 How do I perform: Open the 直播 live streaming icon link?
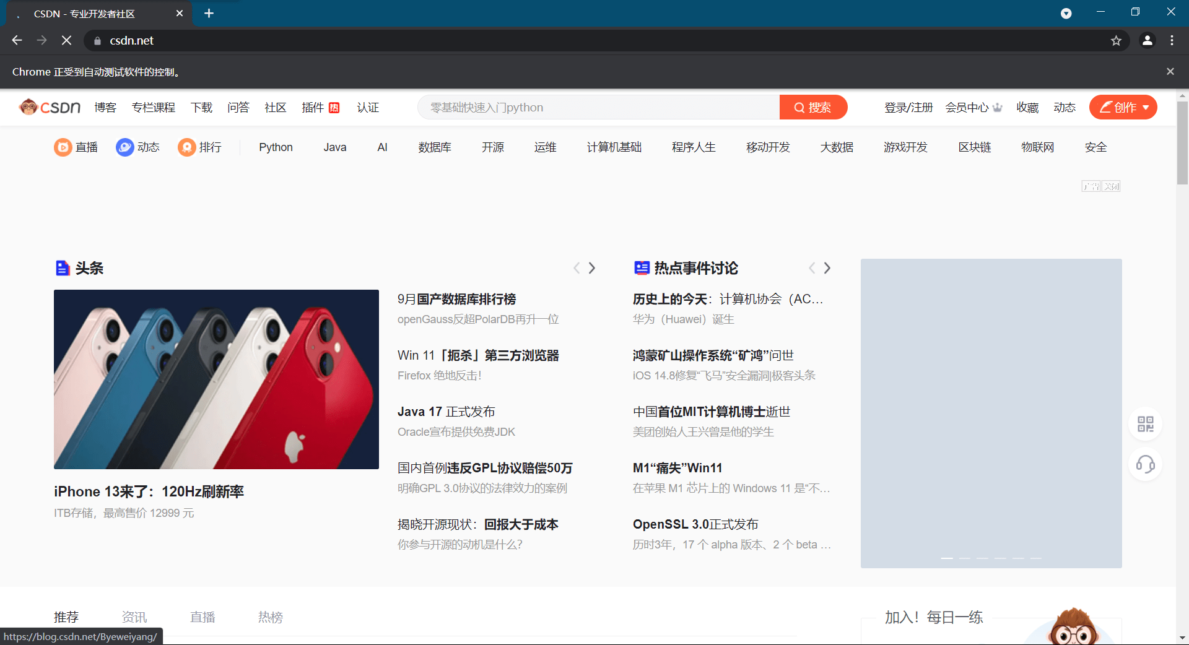pos(76,147)
